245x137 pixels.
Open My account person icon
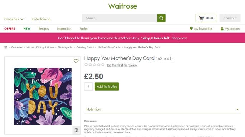[222, 28]
